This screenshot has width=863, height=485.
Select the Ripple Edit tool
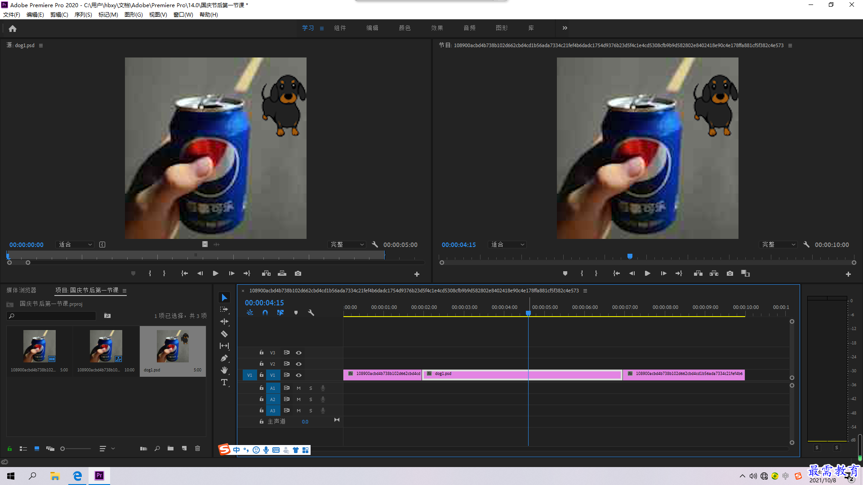tap(224, 322)
